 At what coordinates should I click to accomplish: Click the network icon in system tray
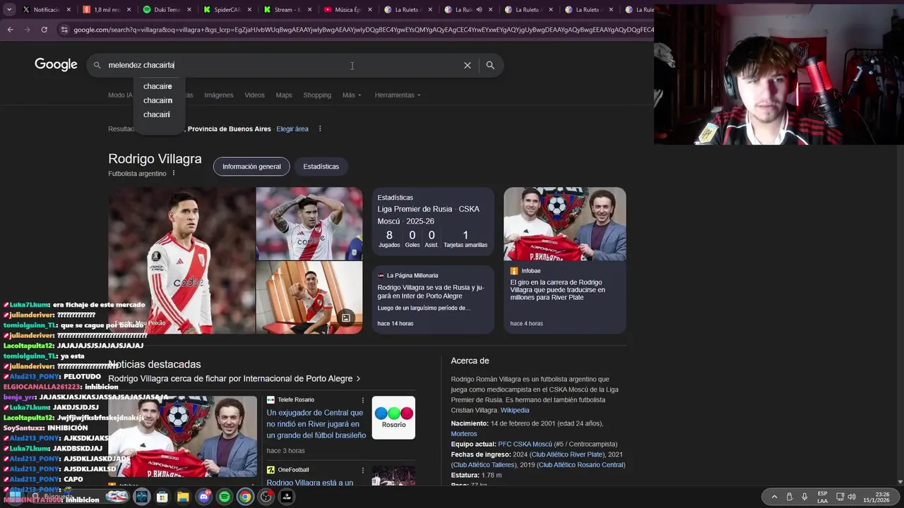pos(840,497)
